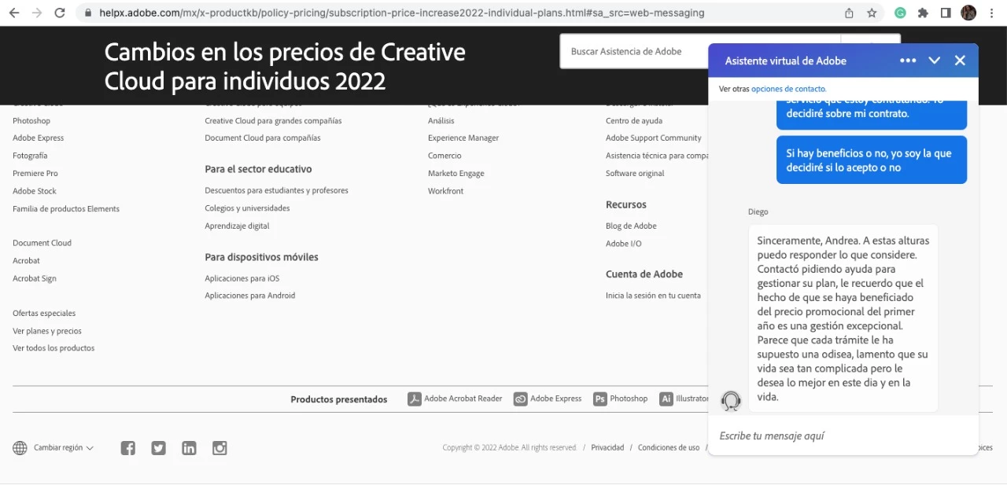Open Creative Cloud para grandes compañías
Screen dimensions: 1007x485
[273, 120]
